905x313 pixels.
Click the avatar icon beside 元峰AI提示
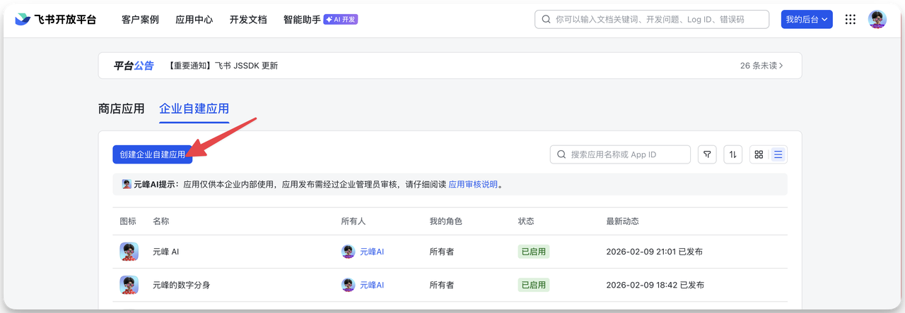click(127, 185)
